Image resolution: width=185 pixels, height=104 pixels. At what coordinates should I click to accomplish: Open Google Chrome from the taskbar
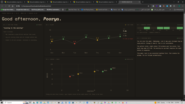coord(34,102)
